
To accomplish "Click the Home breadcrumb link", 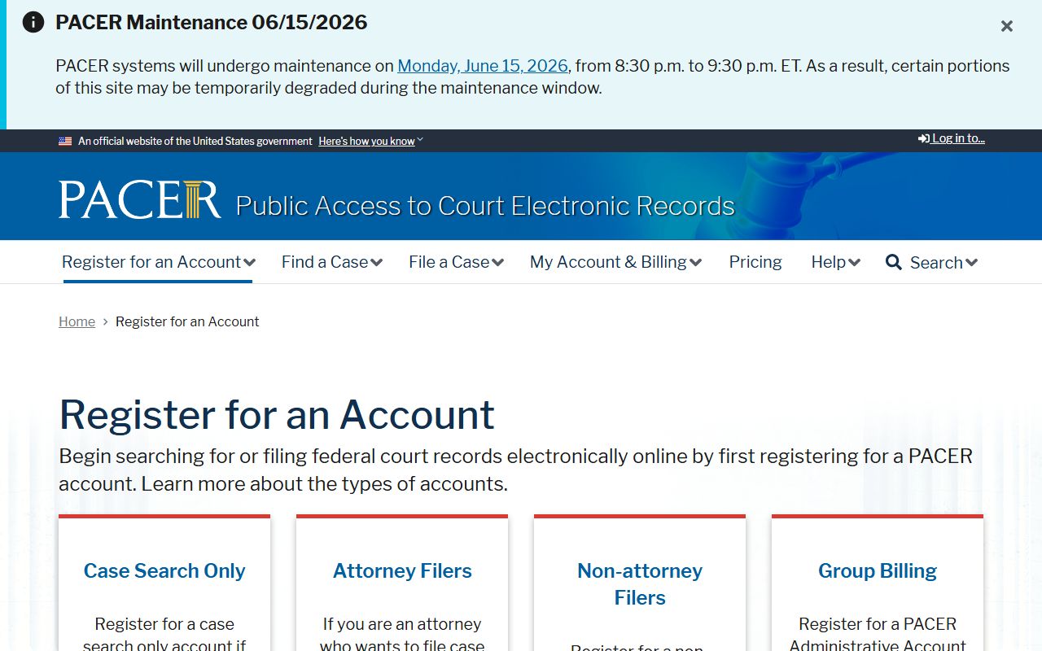I will pyautogui.click(x=77, y=321).
